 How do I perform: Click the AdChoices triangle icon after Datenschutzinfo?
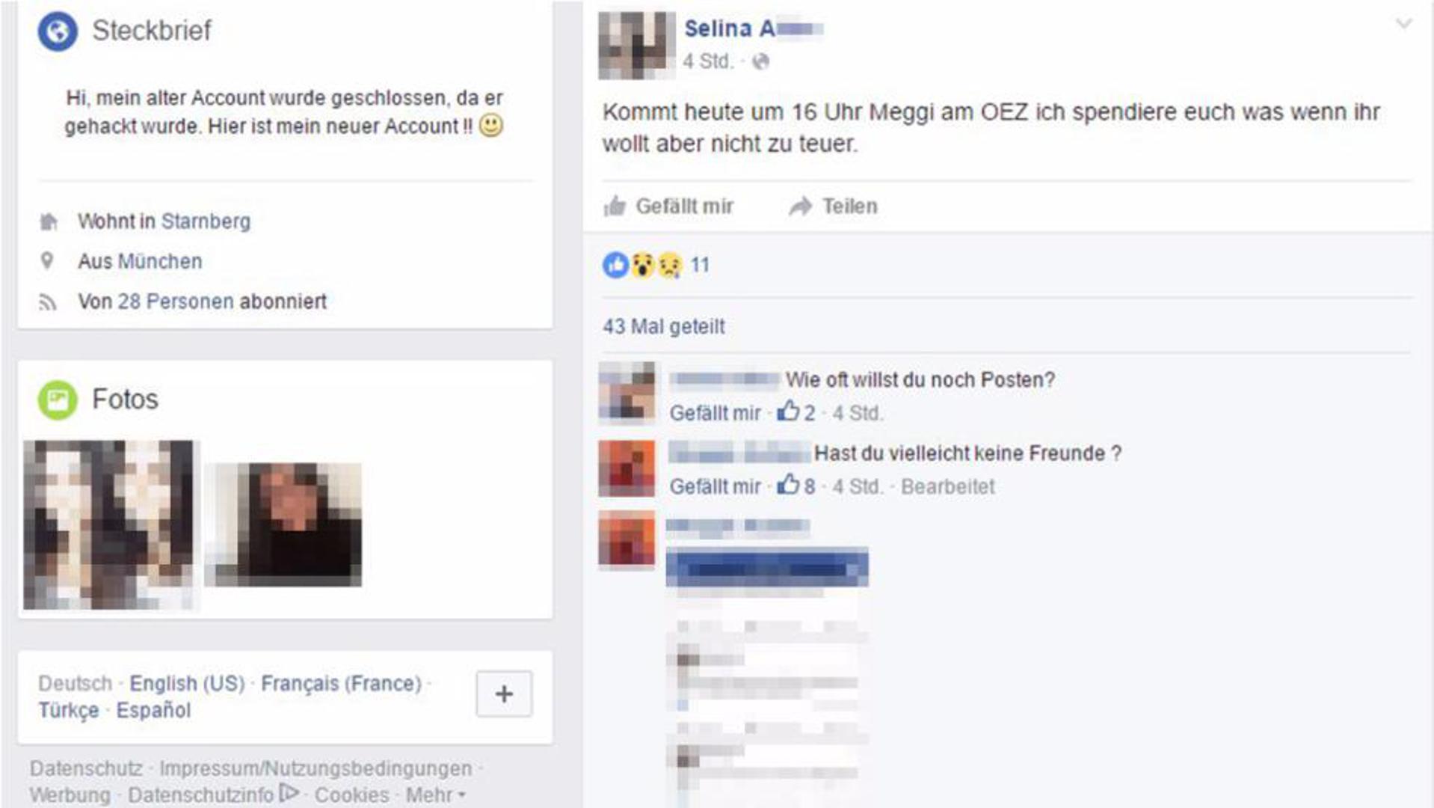coord(289,792)
